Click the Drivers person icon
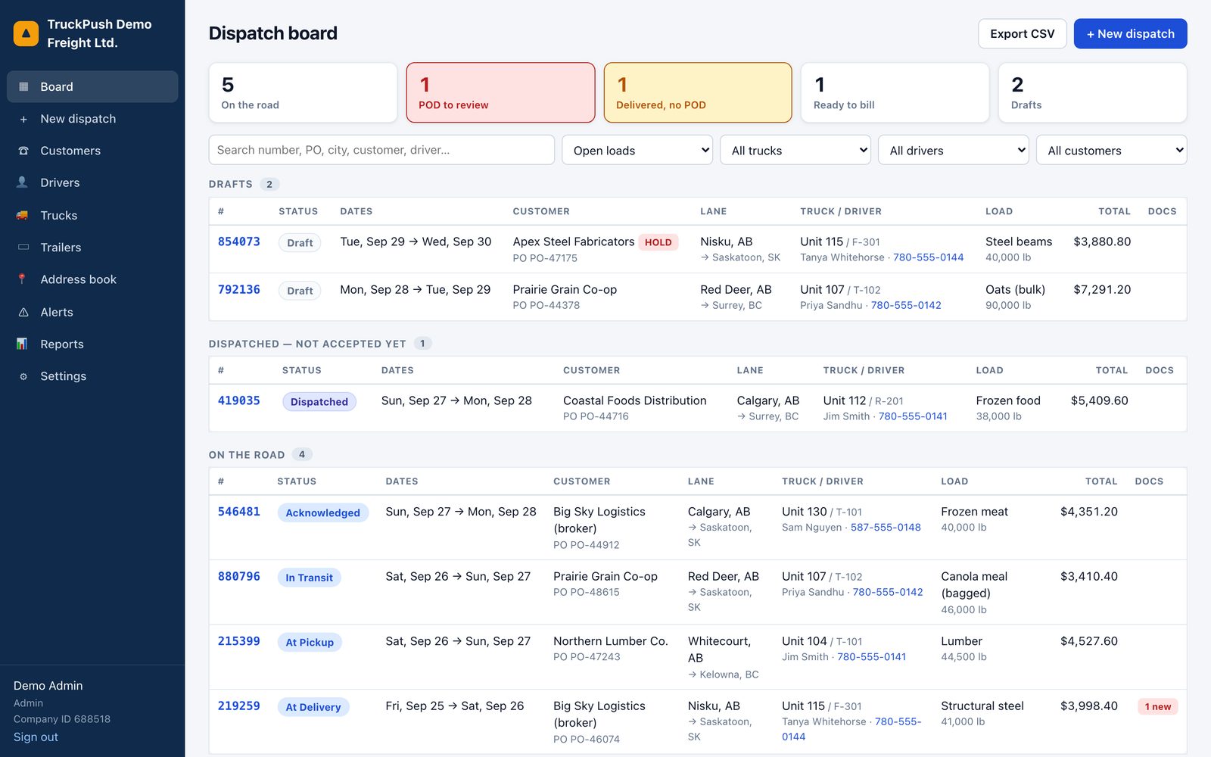1211x757 pixels. 23,182
